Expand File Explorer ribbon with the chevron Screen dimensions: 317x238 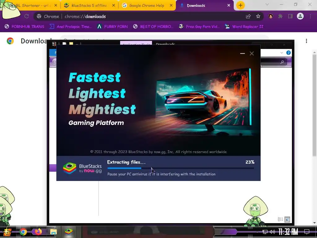tap(282, 53)
